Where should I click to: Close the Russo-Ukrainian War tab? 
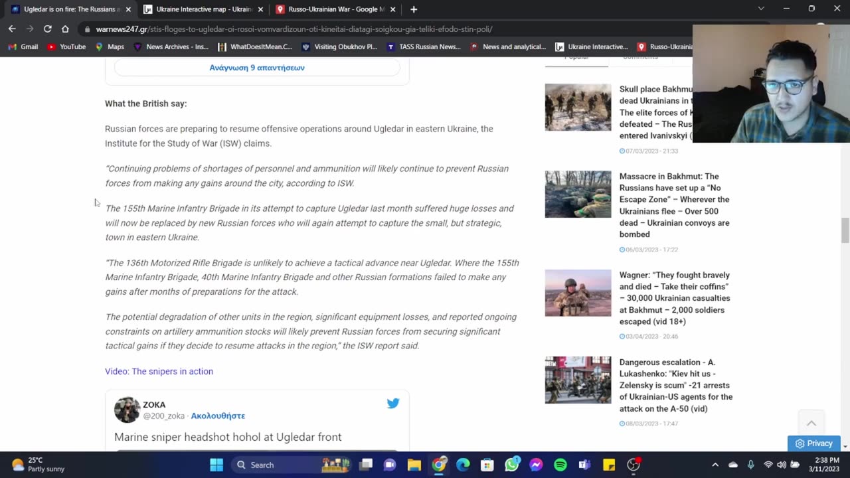point(392,9)
